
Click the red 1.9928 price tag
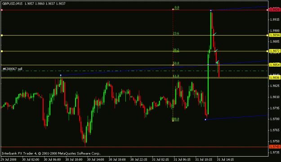click(275, 10)
